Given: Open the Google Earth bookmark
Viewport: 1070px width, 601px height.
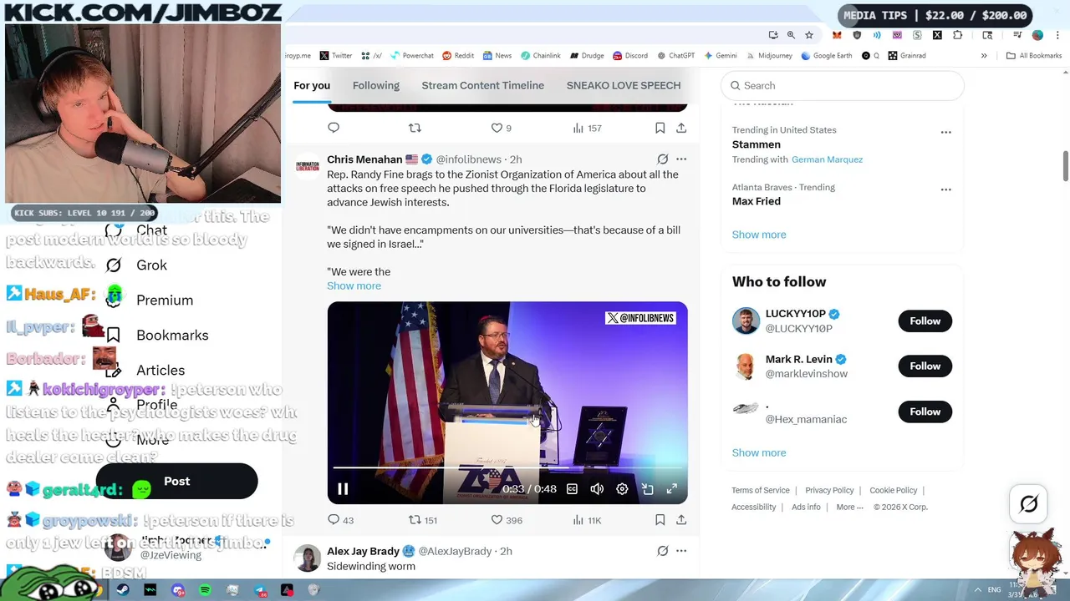Looking at the screenshot, I should 826,56.
